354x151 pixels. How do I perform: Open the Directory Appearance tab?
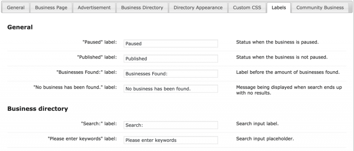click(x=198, y=7)
